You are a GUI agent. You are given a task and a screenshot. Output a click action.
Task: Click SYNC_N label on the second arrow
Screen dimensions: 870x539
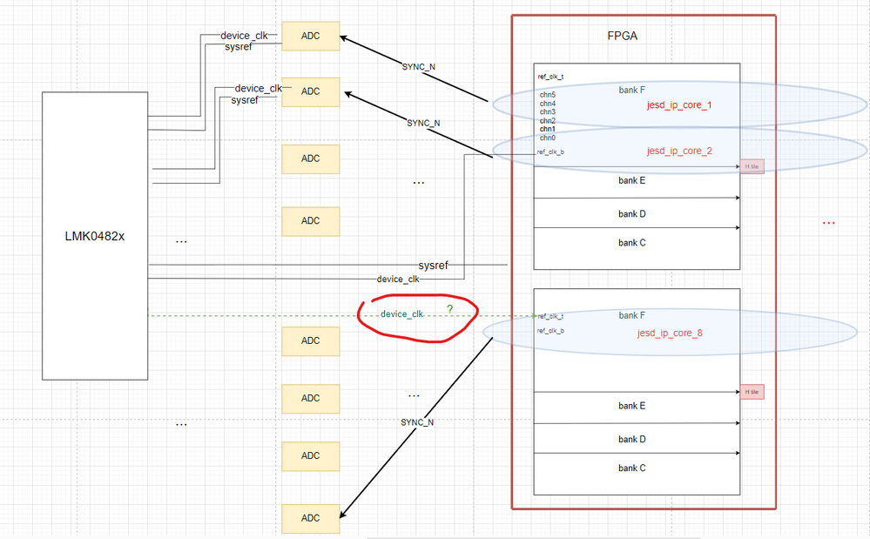pyautogui.click(x=423, y=123)
